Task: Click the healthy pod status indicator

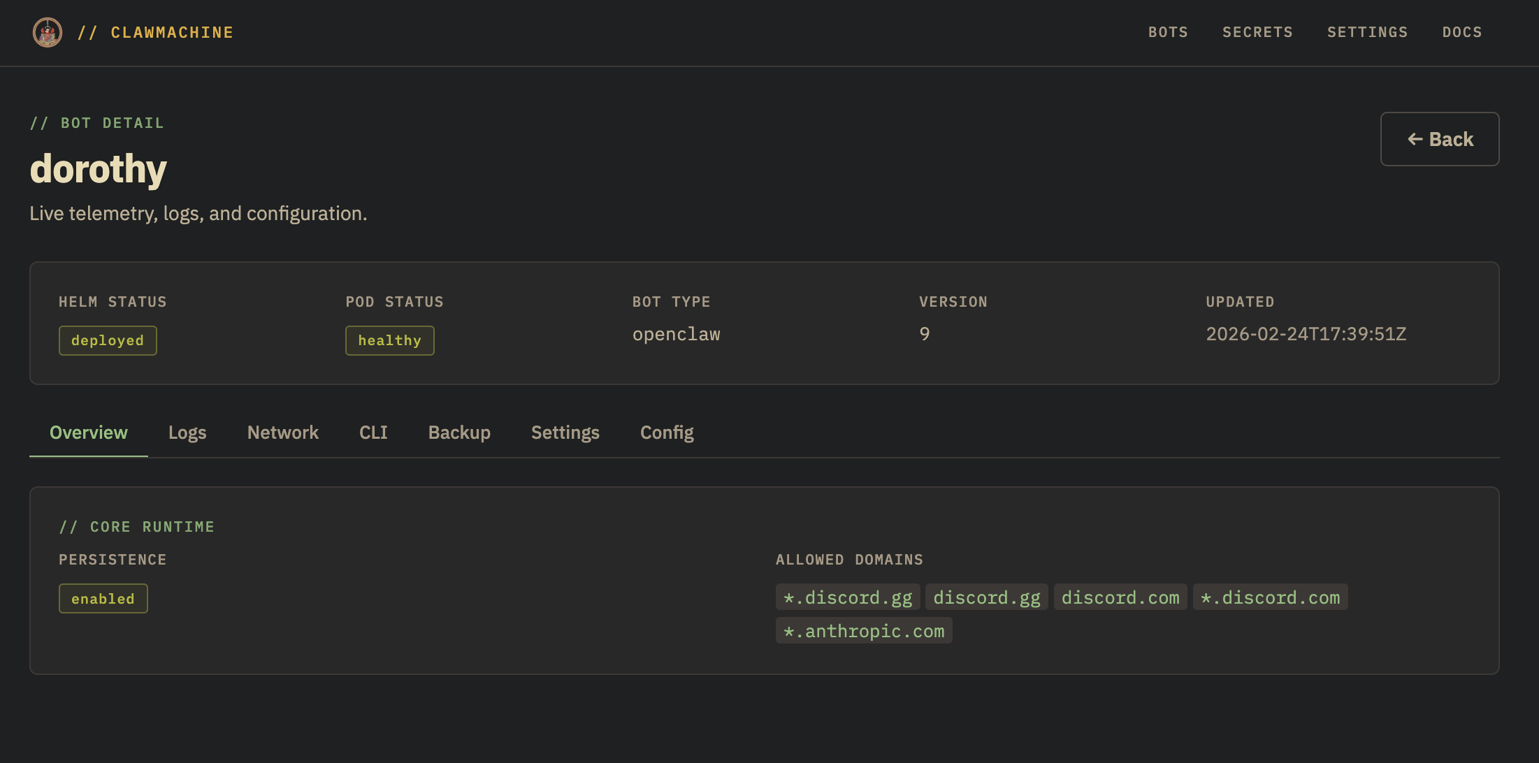Action: click(389, 340)
